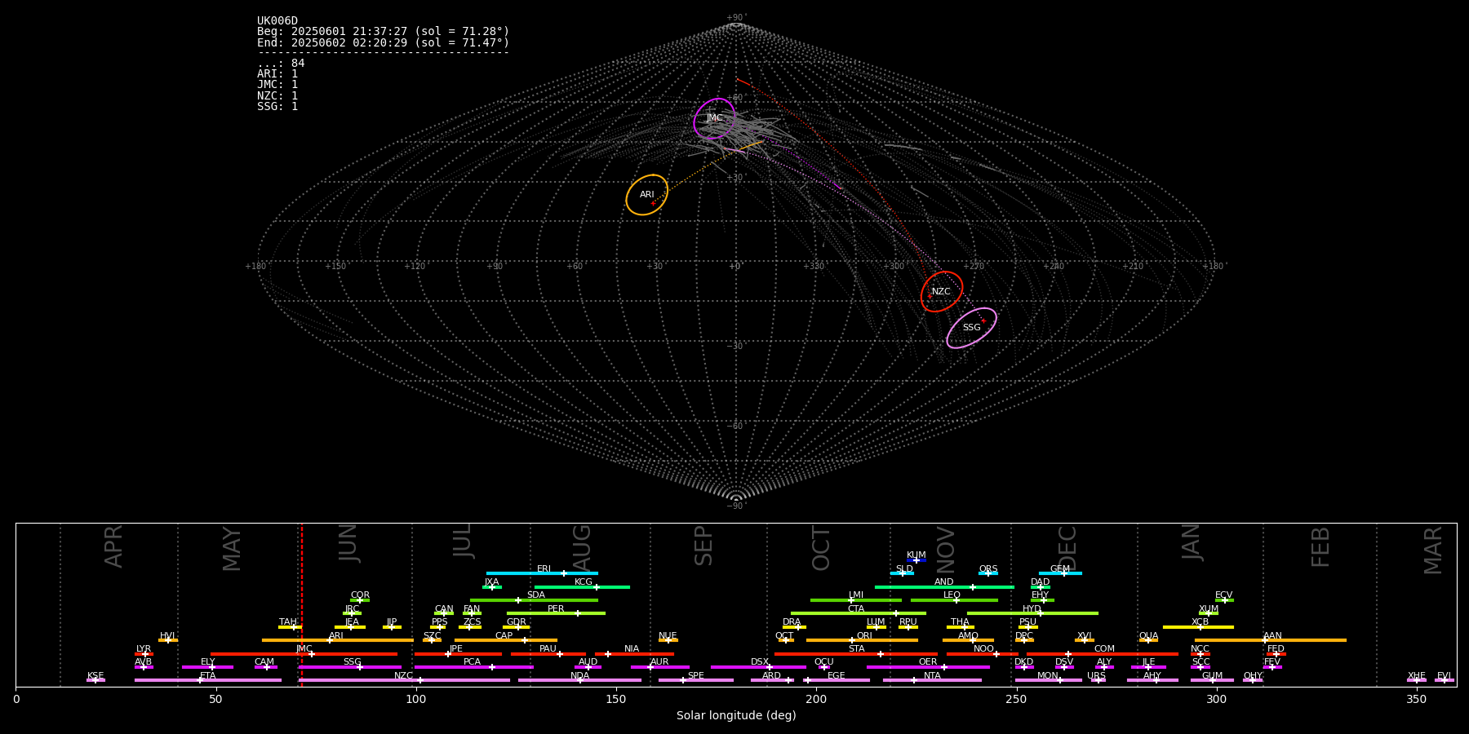Click 'NZC: 1' in the header count list
This screenshot has height=734, width=1469.
pos(277,95)
